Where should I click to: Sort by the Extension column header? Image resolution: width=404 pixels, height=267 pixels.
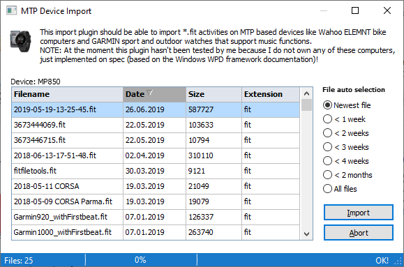click(271, 95)
